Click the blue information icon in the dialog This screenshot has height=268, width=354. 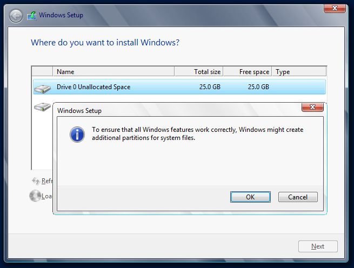click(x=77, y=134)
